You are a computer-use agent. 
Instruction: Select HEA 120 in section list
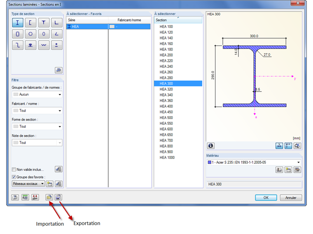point(178,32)
